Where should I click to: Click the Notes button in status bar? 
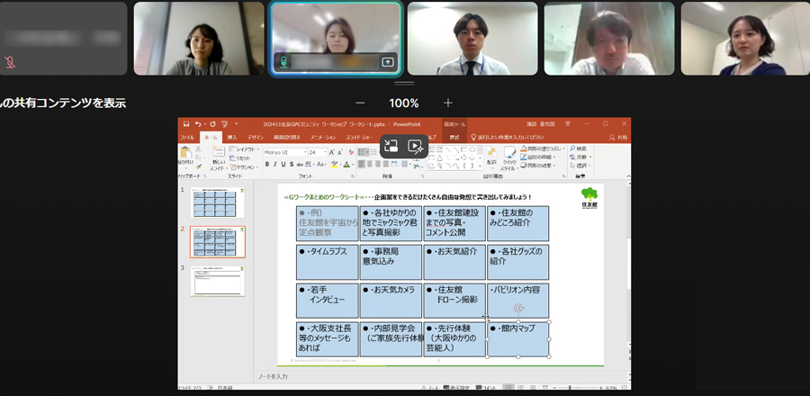click(x=430, y=388)
